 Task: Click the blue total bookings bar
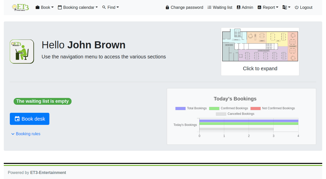[x=249, y=121]
